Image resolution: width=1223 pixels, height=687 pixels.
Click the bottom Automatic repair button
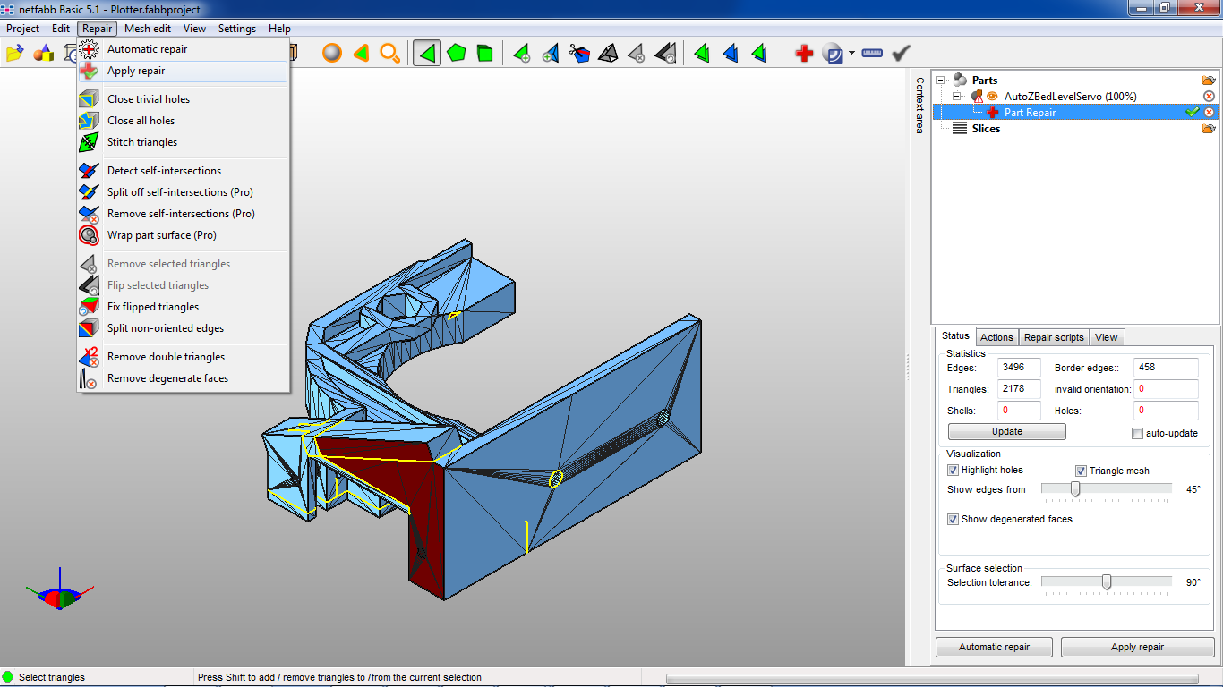coord(994,647)
